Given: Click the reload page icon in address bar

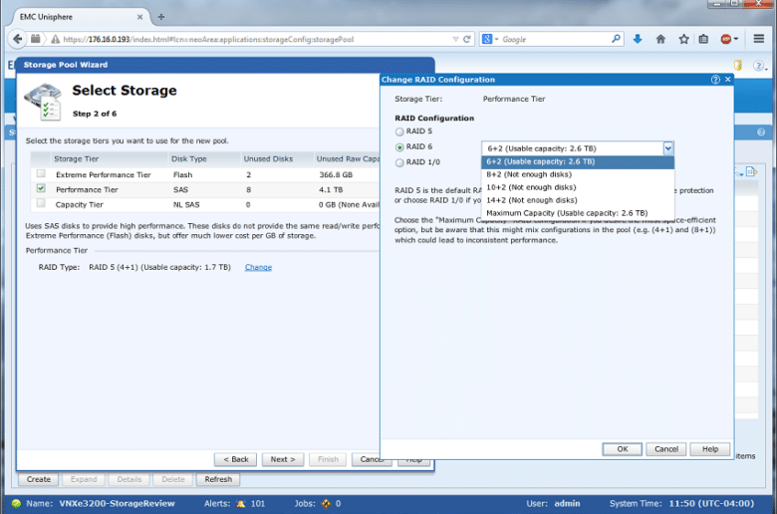Looking at the screenshot, I should point(467,39).
